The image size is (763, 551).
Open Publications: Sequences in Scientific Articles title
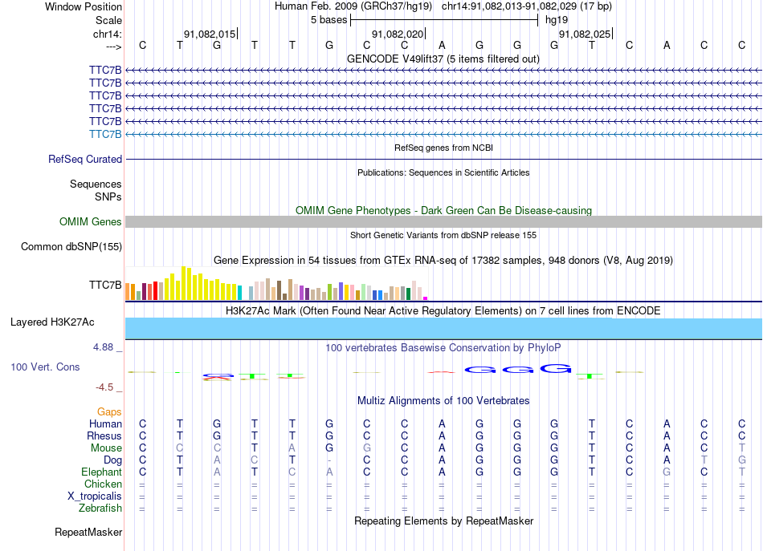443,172
